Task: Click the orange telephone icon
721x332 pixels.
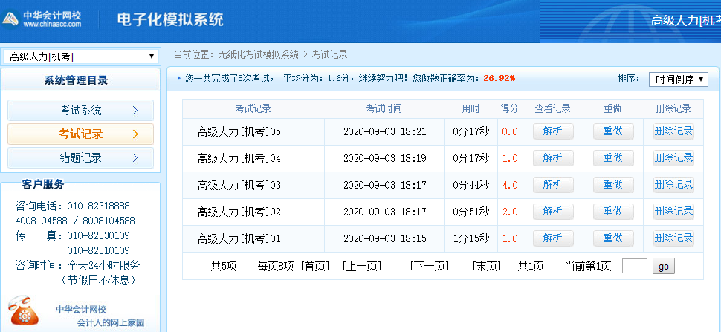Action: 24,311
